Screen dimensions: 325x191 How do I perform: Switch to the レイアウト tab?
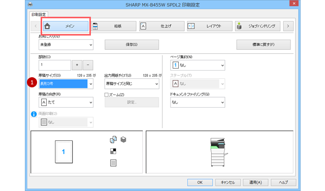point(210,26)
